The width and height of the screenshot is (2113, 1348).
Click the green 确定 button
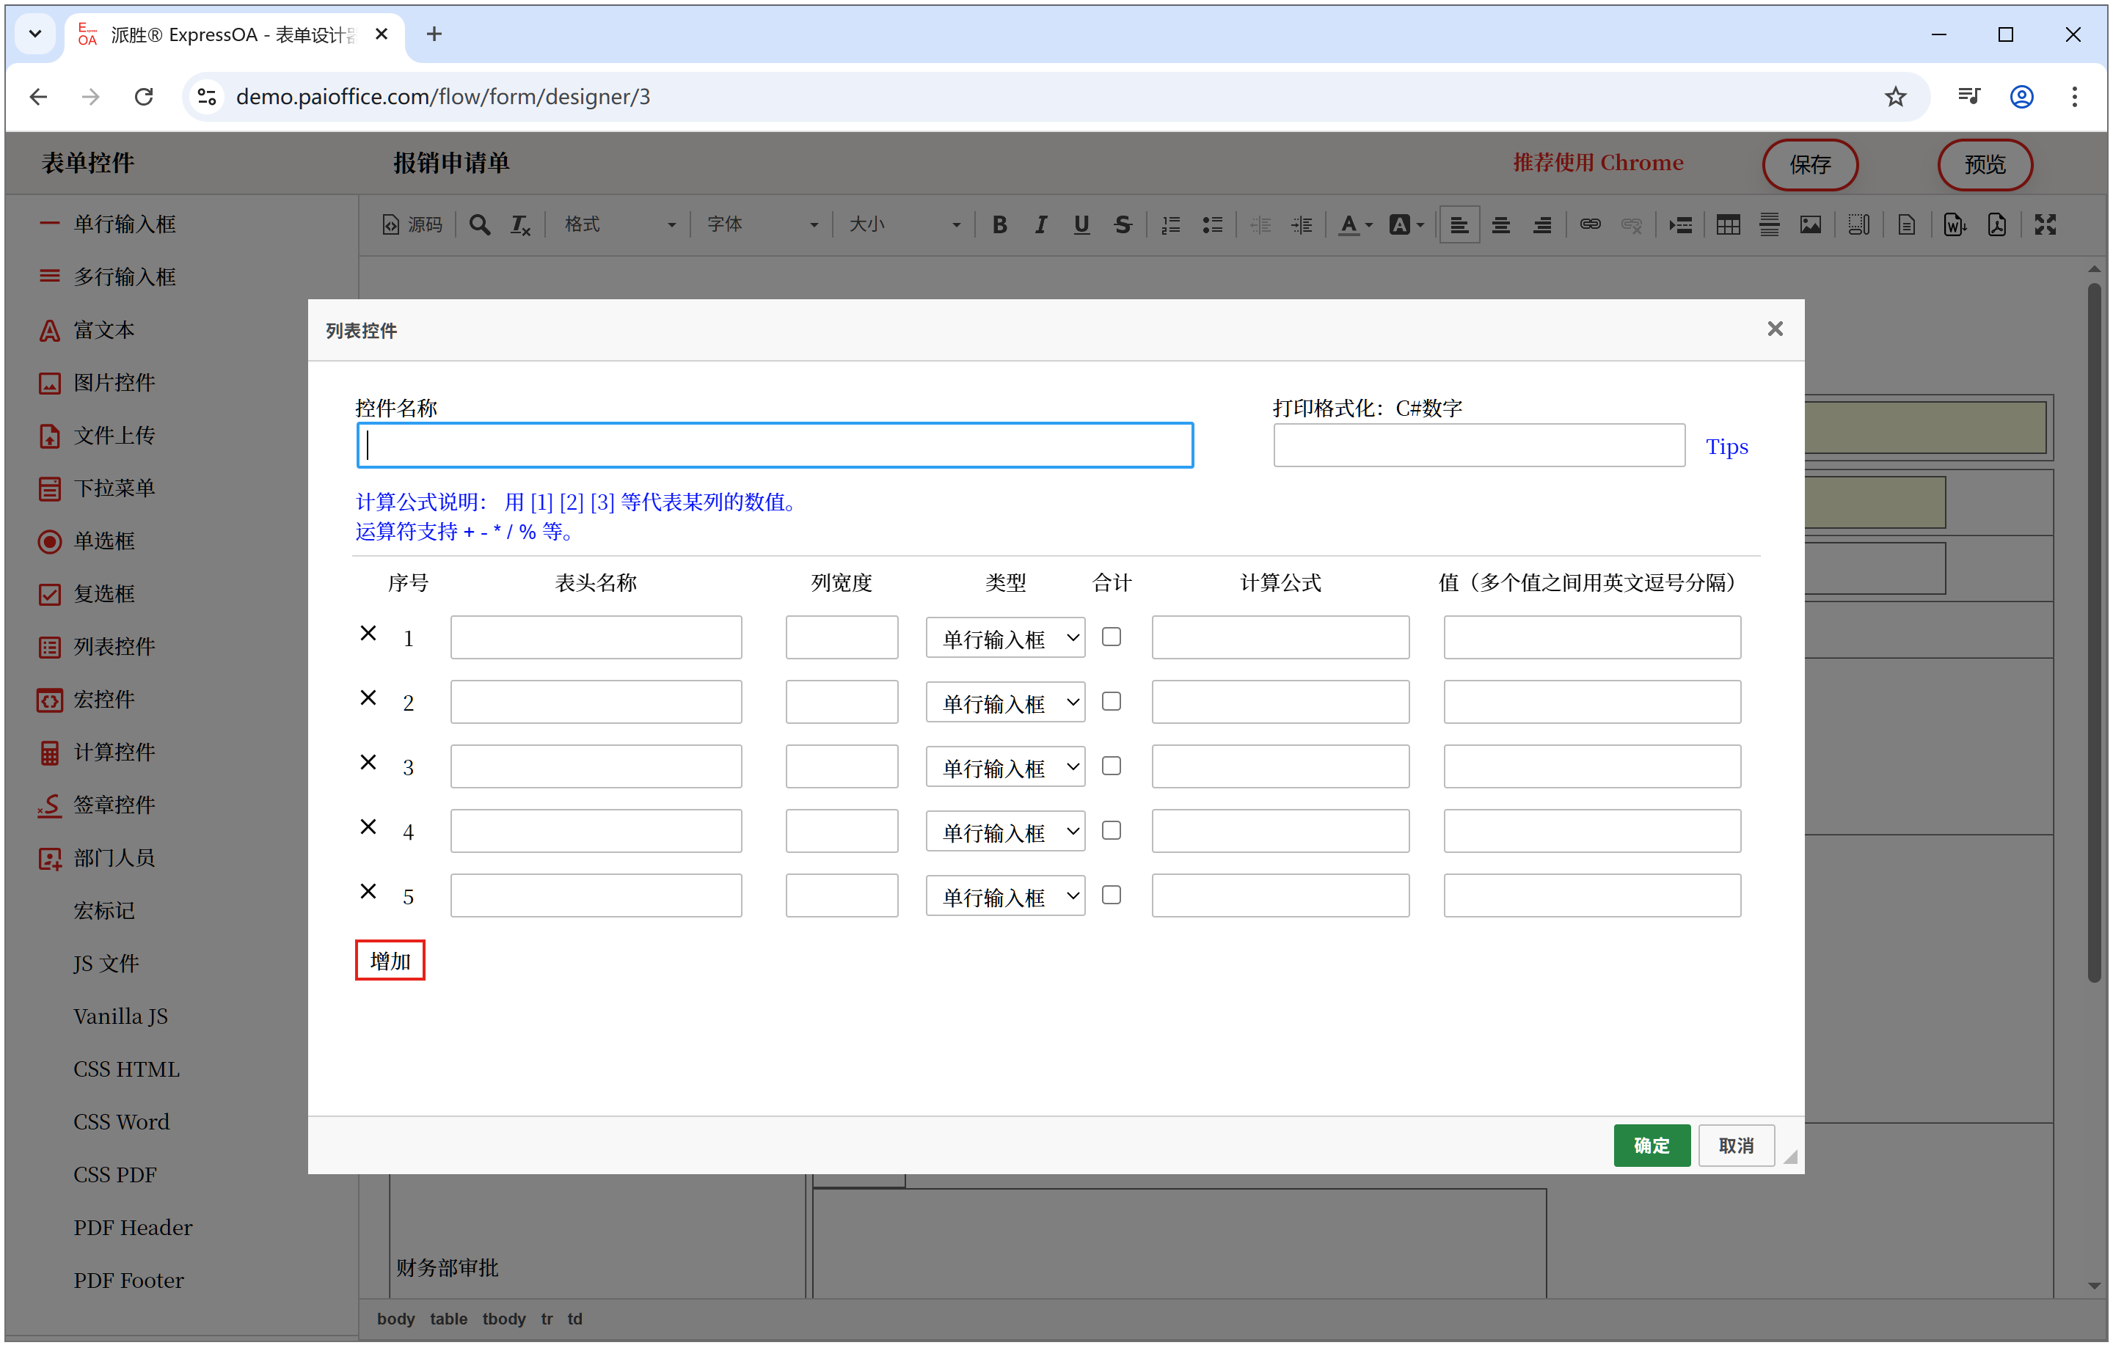pos(1651,1146)
